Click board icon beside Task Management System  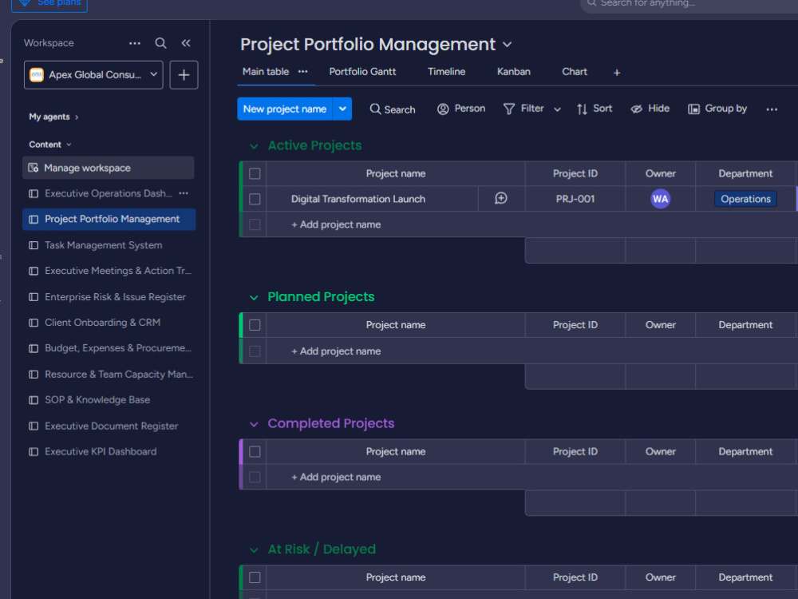coord(34,245)
